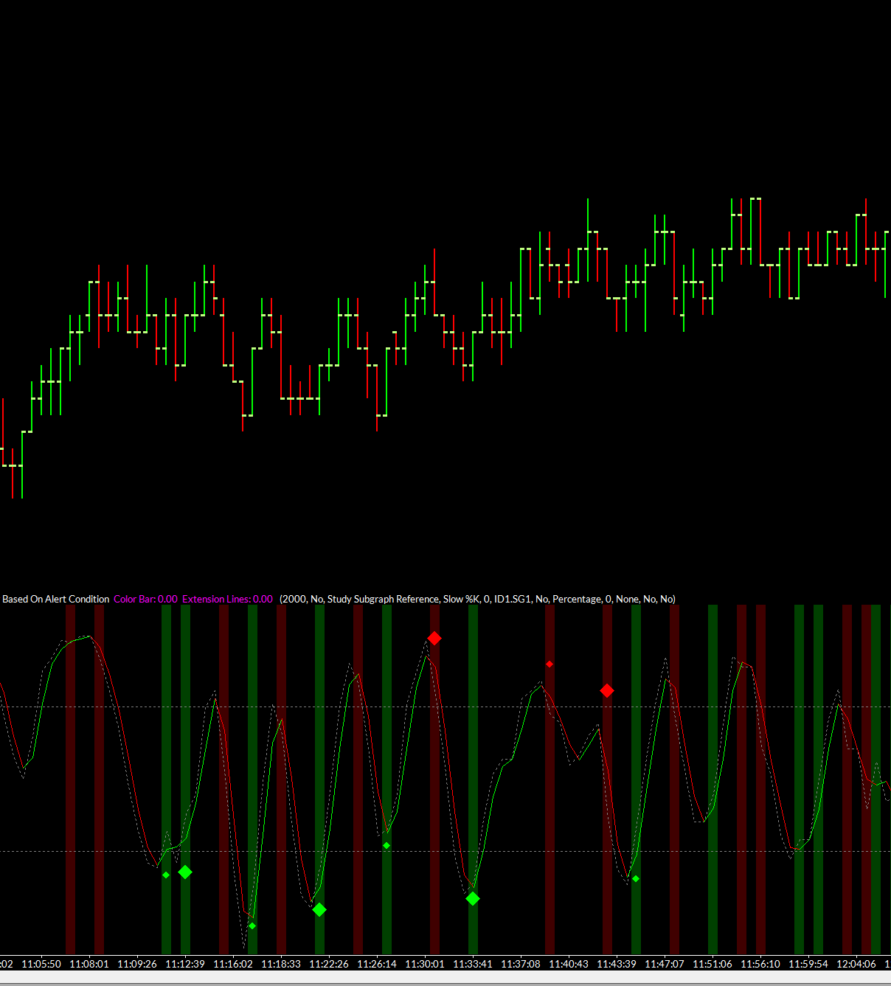
Task: Click the 11:26:14 time axis label
Action: tap(377, 964)
